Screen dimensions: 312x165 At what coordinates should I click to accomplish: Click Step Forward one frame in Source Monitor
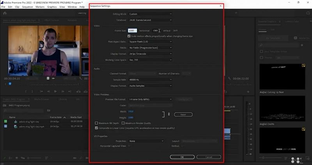tap(63, 91)
